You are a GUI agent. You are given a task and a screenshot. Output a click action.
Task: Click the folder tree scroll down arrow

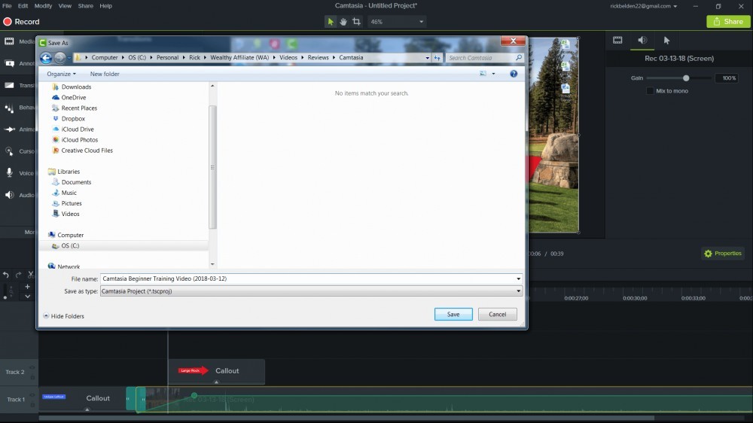coord(212,264)
